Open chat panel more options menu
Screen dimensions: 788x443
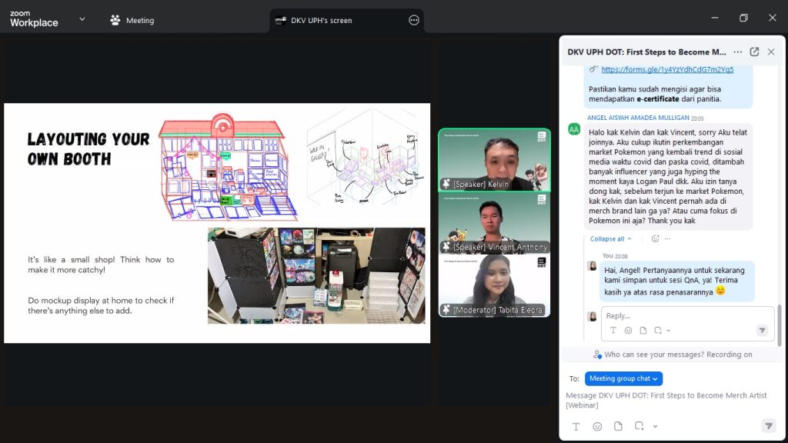tap(737, 52)
